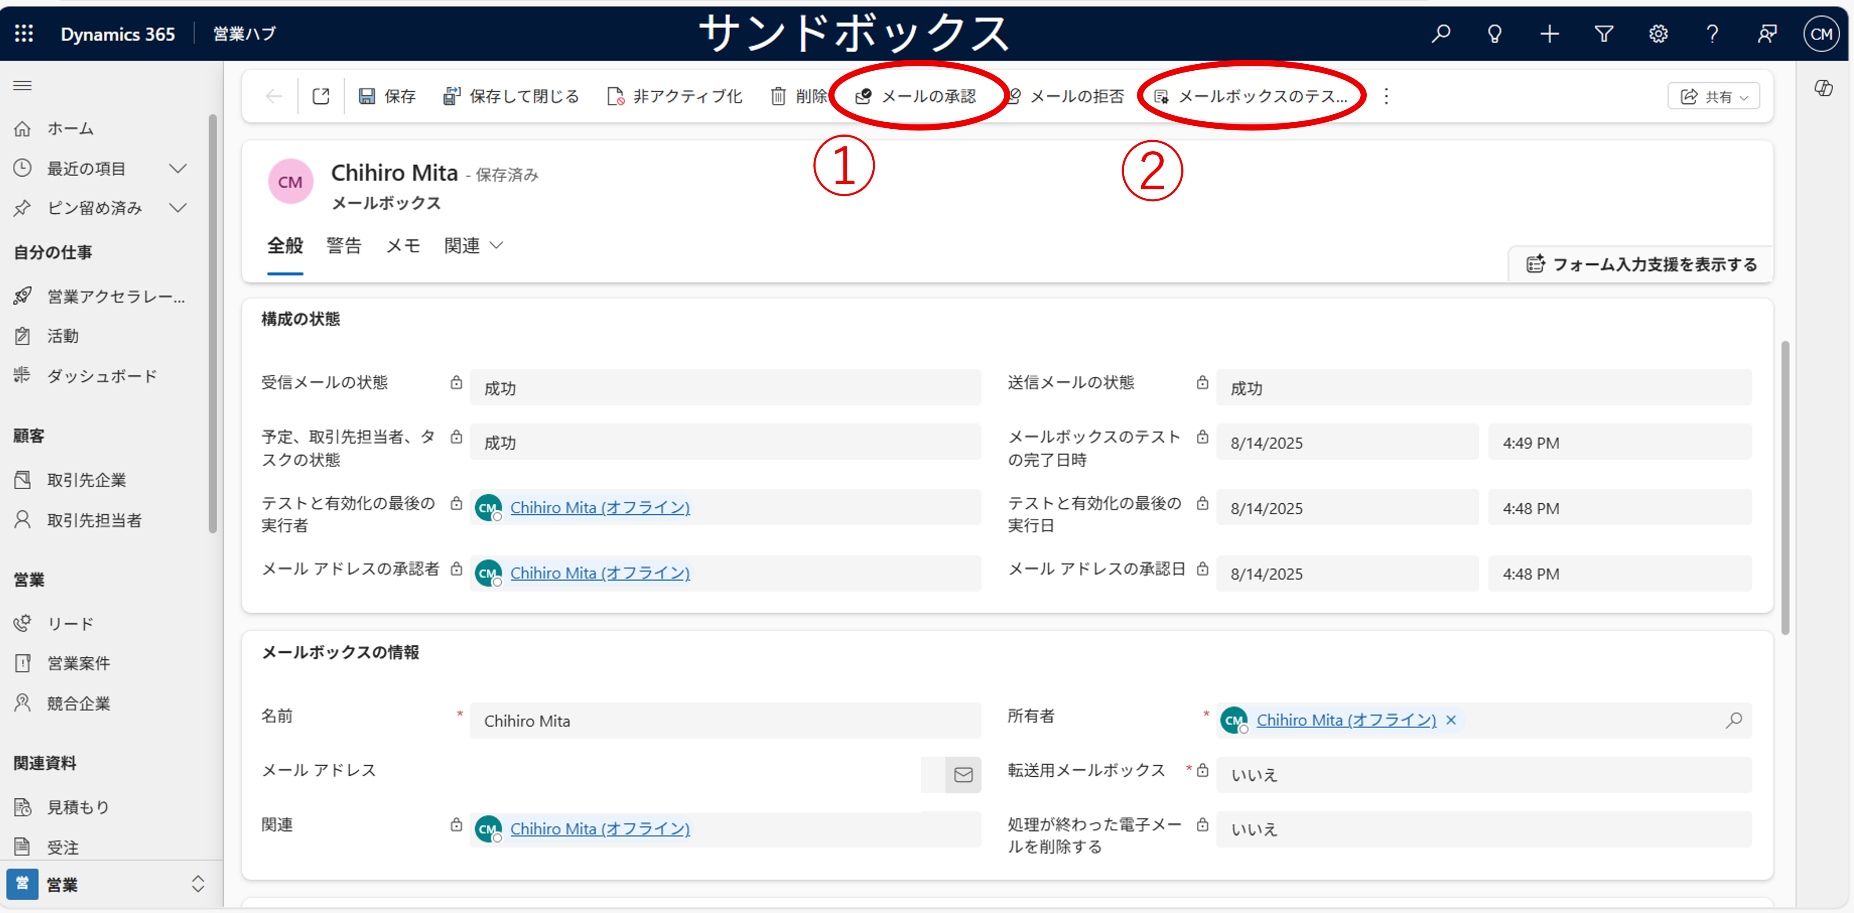This screenshot has width=1854, height=913.
Task: Click メールボックスのテスト command
Action: (1251, 96)
